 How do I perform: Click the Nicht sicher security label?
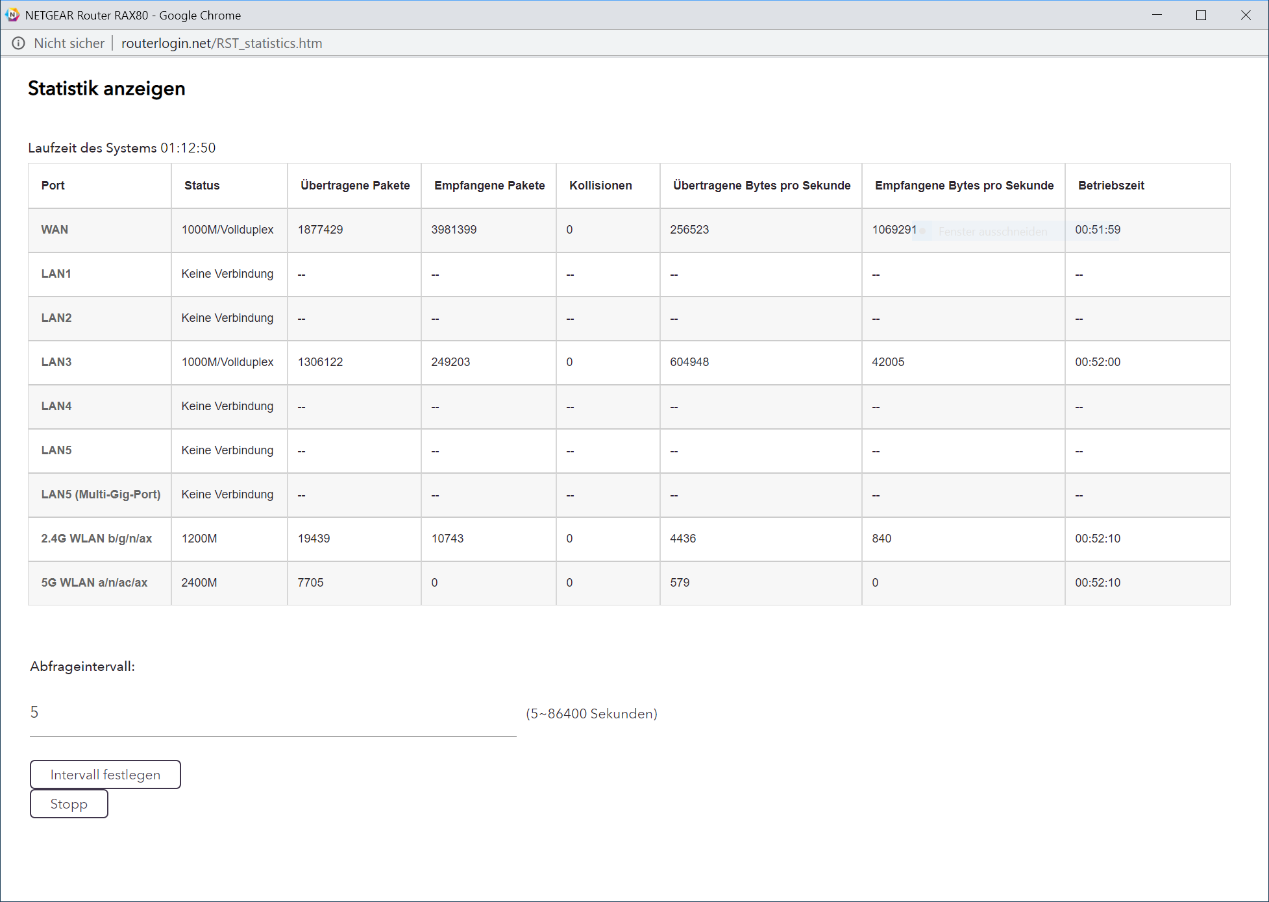tap(69, 43)
